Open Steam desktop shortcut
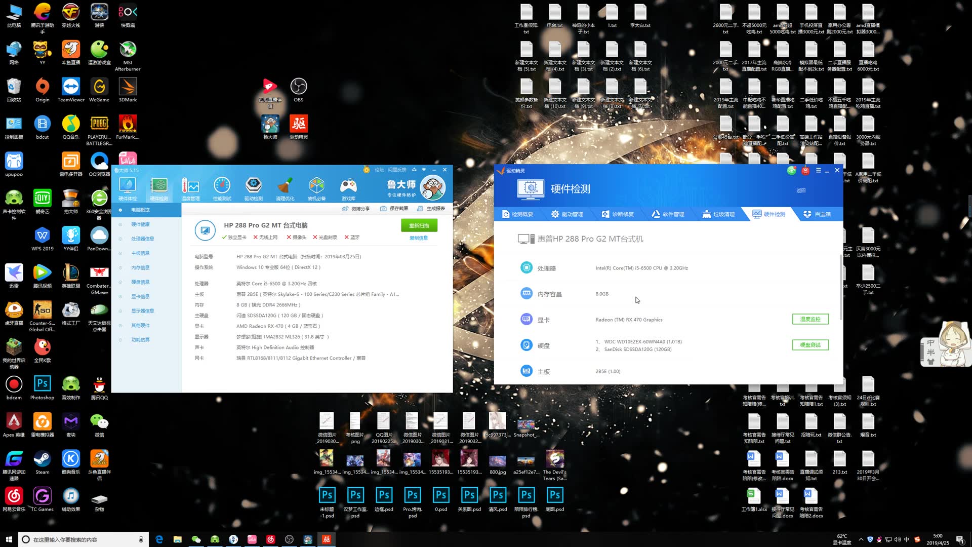Viewport: 972px width, 547px height. [43, 462]
